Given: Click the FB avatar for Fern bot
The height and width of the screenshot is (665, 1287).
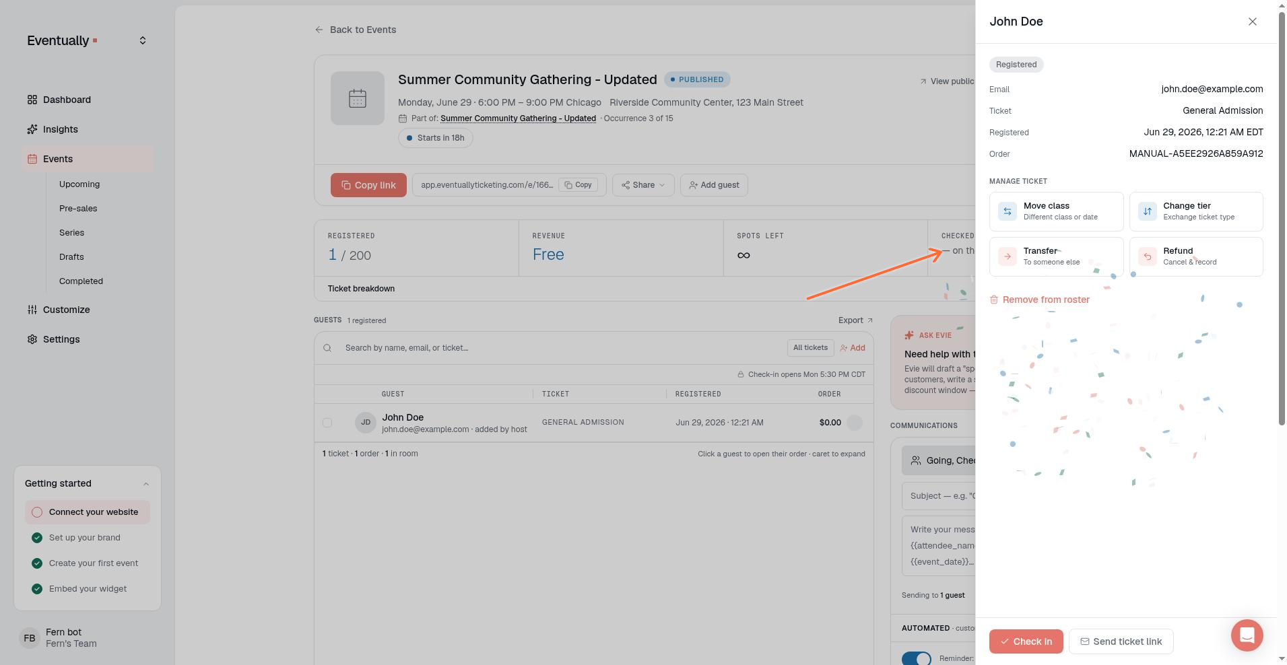Looking at the screenshot, I should pos(30,638).
